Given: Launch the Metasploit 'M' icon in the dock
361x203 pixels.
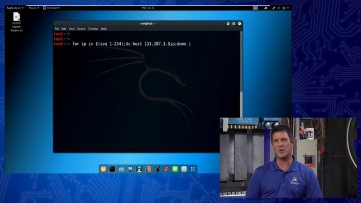Looking at the screenshot, I should (130, 169).
